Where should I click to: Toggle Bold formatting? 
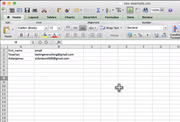pyautogui.click(x=21, y=35)
